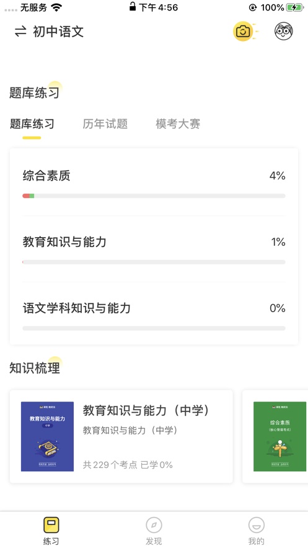The image size is (308, 548).
Task: Tap the battery indicator in status bar
Action: coord(295,7)
